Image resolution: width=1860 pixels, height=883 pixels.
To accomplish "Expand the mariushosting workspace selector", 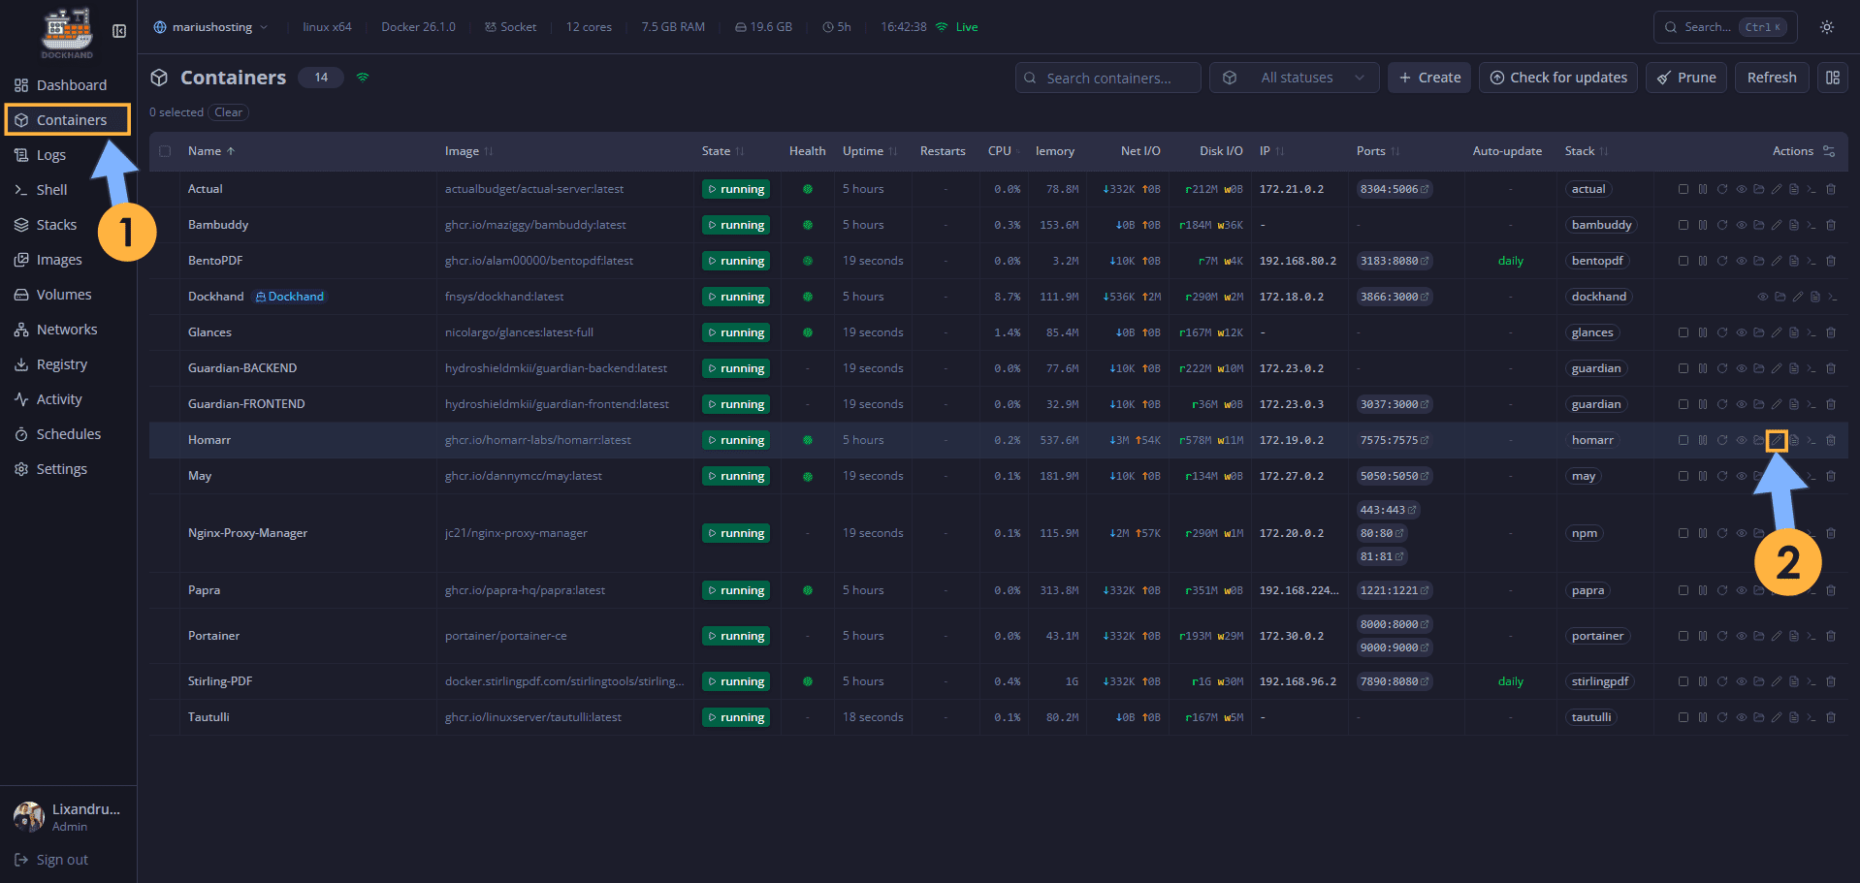I will [210, 26].
